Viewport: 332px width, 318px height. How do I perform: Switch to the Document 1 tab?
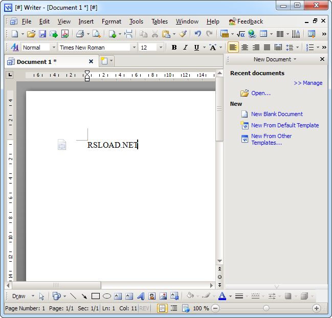pos(37,61)
